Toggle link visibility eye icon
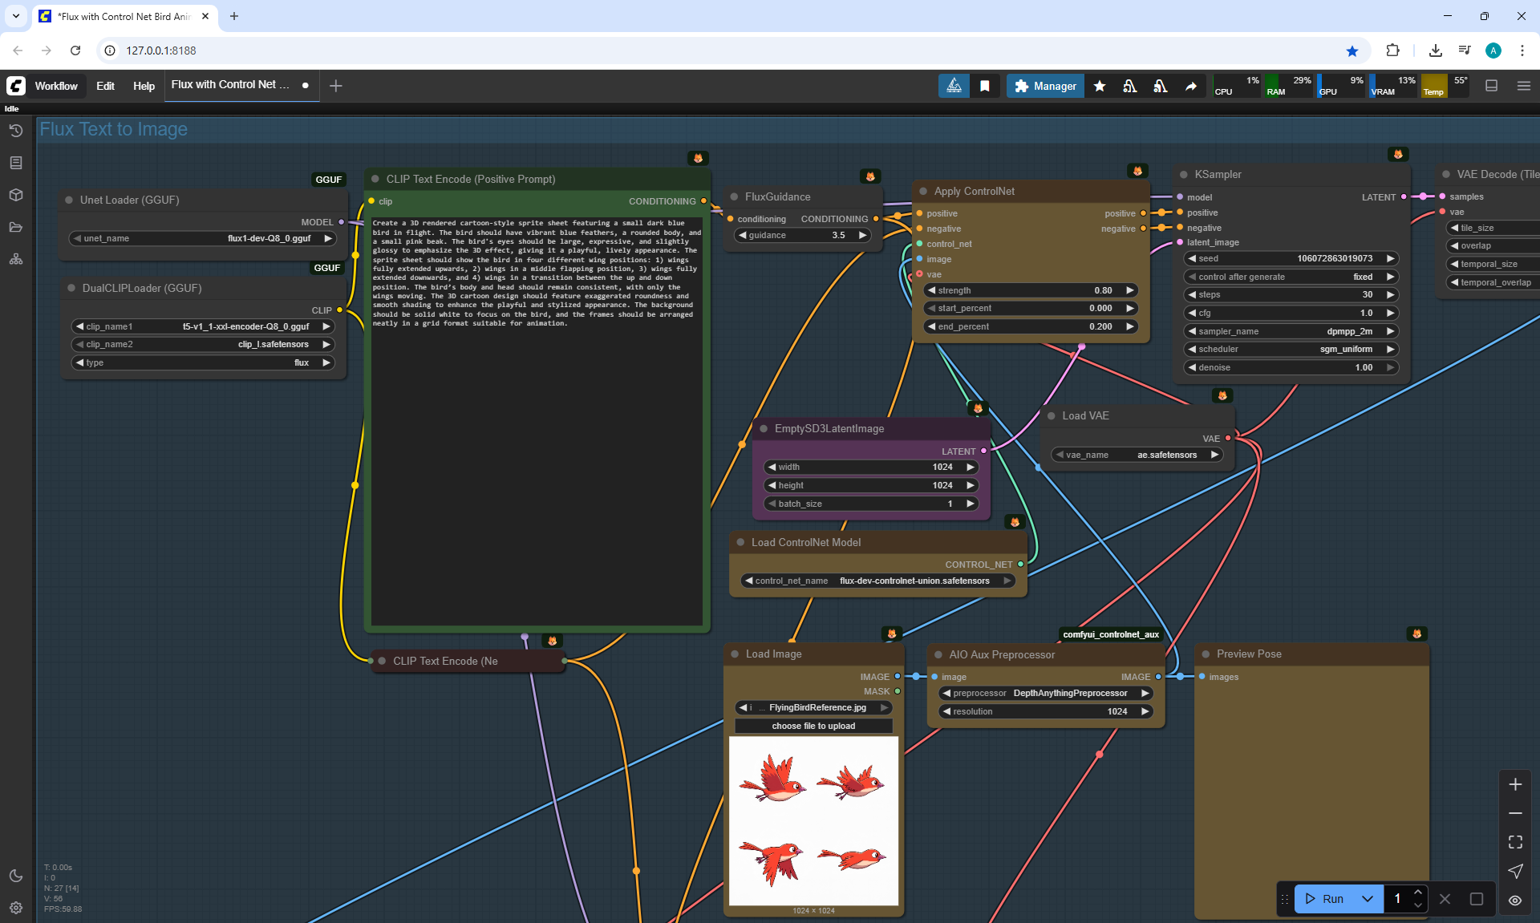This screenshot has width=1540, height=923. tap(1515, 901)
